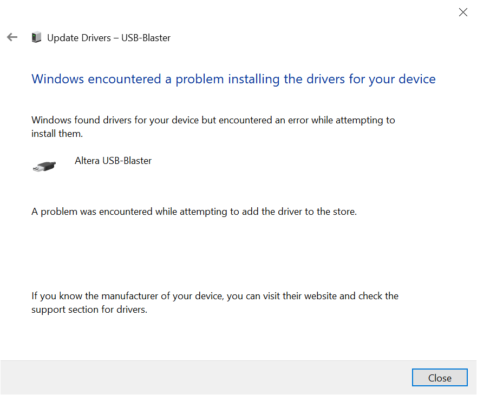This screenshot has height=395, width=477.
Task: Click the word "Altera" beside the USB icon
Action: (x=87, y=161)
